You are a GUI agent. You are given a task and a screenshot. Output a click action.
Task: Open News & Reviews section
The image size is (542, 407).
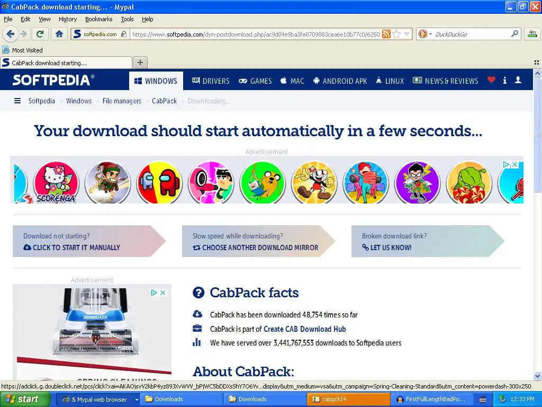point(446,81)
